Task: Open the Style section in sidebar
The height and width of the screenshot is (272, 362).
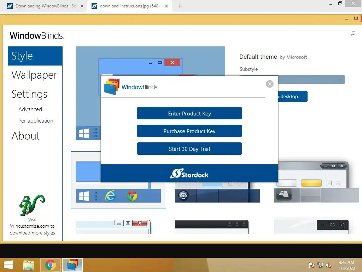Action: (35, 56)
